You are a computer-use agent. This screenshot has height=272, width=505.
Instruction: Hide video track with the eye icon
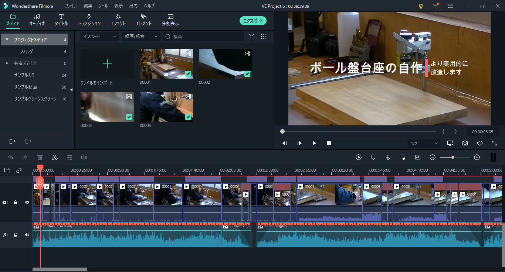click(27, 202)
